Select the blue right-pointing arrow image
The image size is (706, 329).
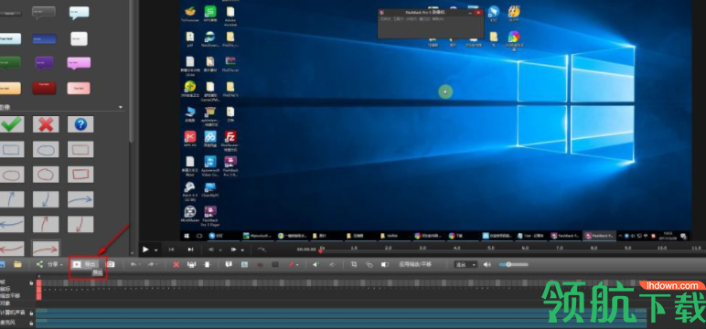pos(80,199)
